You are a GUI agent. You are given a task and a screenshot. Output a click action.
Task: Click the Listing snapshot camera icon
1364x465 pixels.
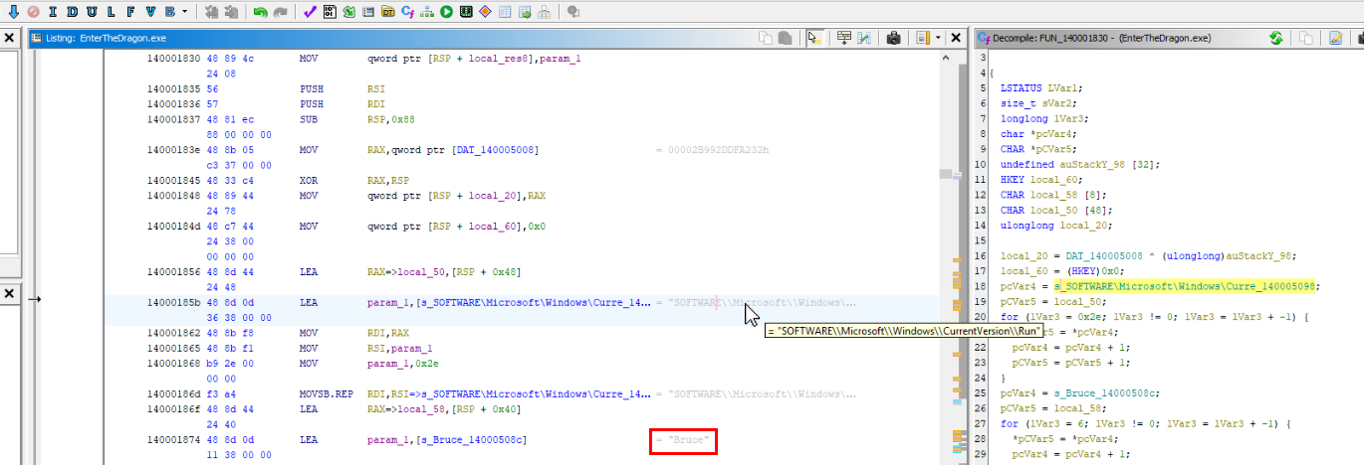click(x=893, y=38)
